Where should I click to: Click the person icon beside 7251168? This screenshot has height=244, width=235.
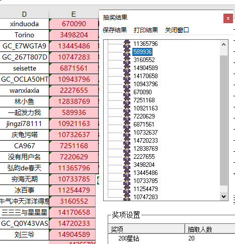pos(127,100)
